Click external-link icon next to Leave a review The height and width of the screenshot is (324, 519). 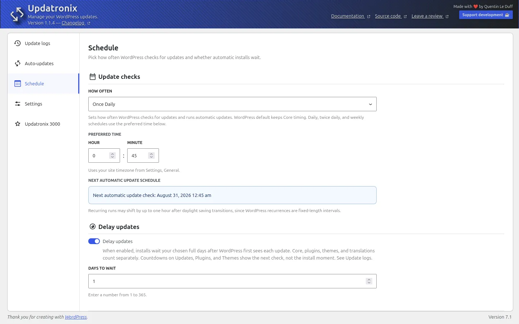(447, 17)
